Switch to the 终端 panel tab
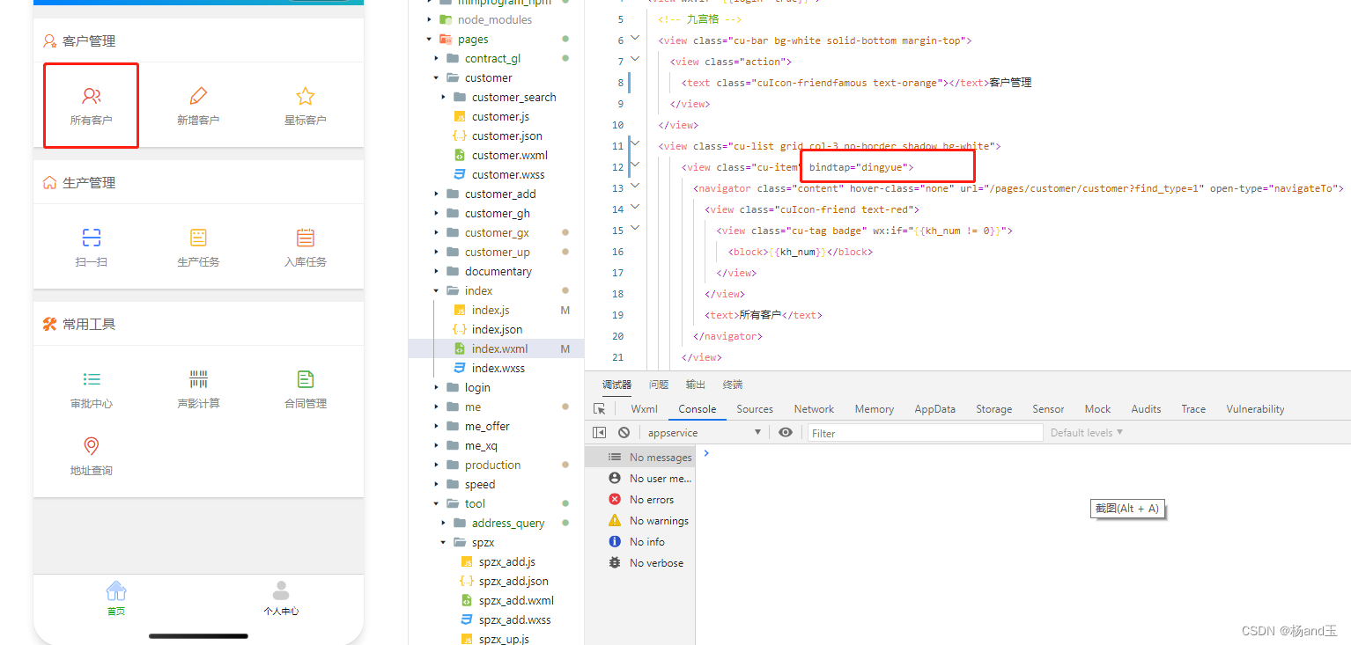Screen dimensions: 1351x645 click(733, 385)
